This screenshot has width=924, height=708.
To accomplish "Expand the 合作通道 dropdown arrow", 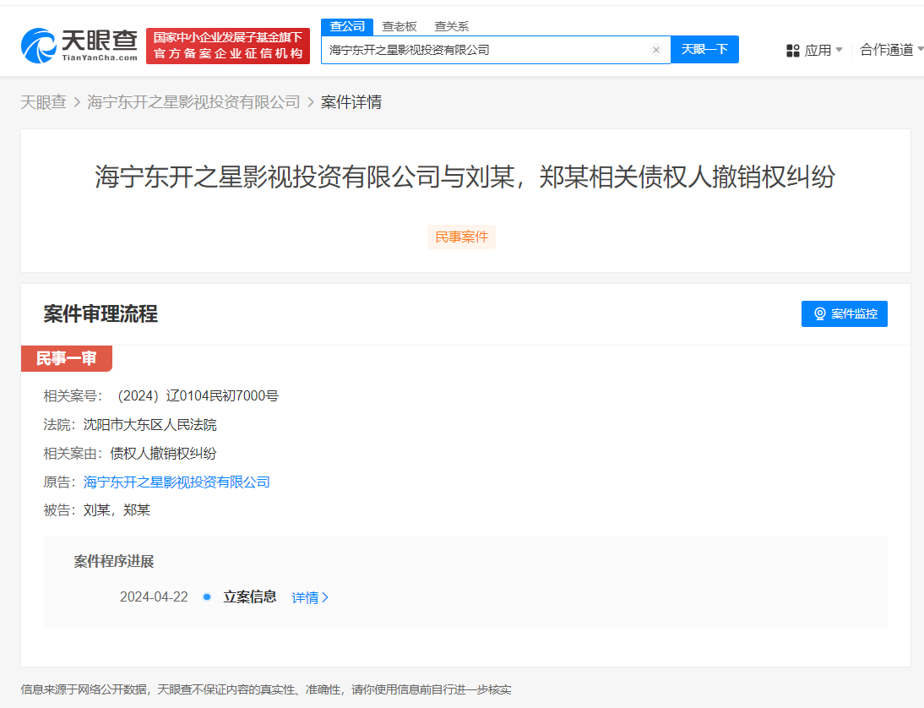I will tap(919, 49).
